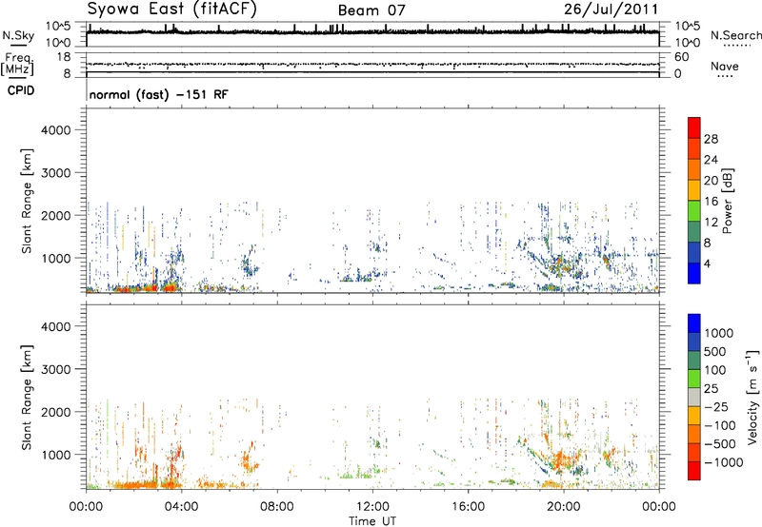762x527 pixels.
Task: Click the "04:00" time tick label
Action: tap(181, 507)
